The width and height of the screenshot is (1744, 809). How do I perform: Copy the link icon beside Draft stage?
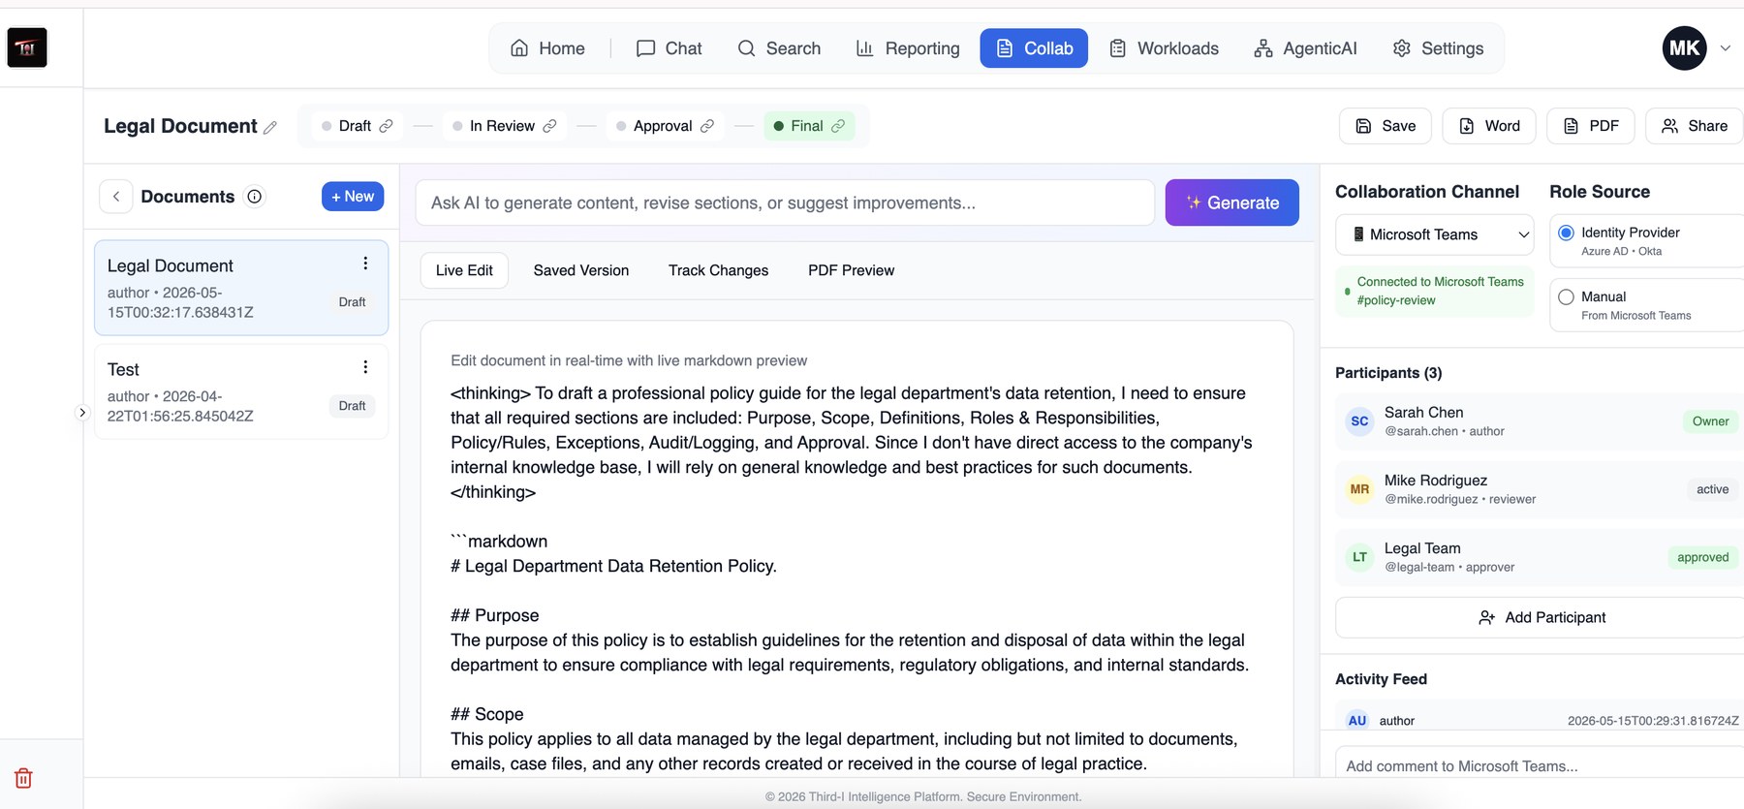click(x=386, y=126)
